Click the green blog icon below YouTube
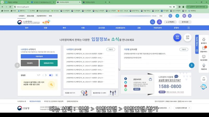 coord(126,90)
